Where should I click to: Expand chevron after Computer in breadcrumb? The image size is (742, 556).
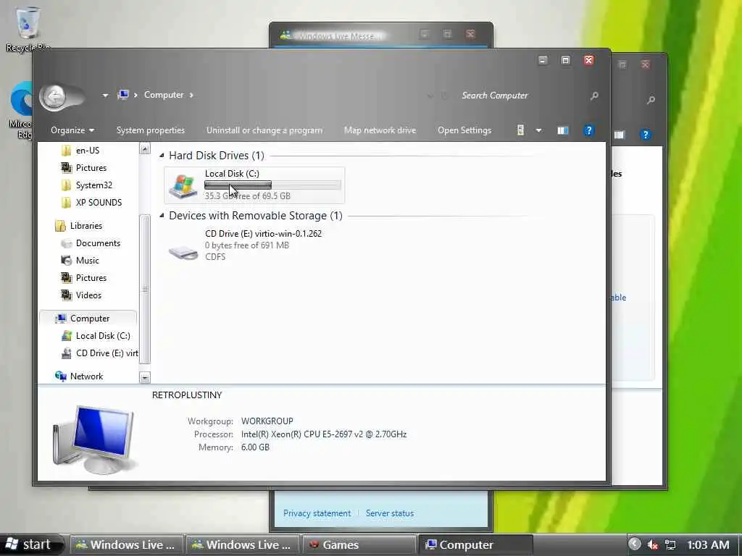[191, 95]
